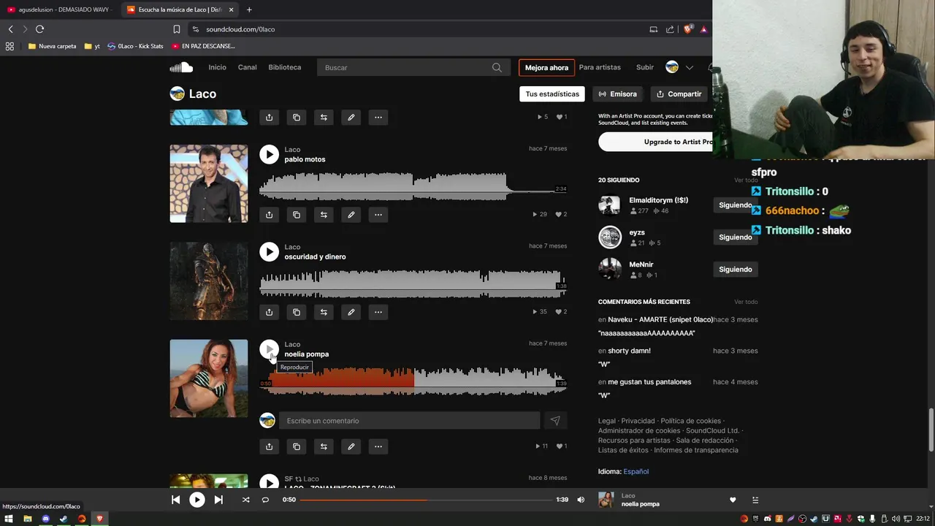
Task: Toggle shuffle in player bar
Action: click(245, 500)
